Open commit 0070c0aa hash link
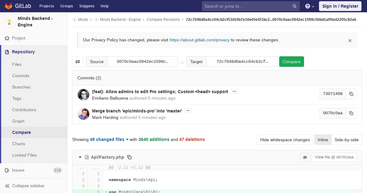The image size is (367, 193). [333, 113]
